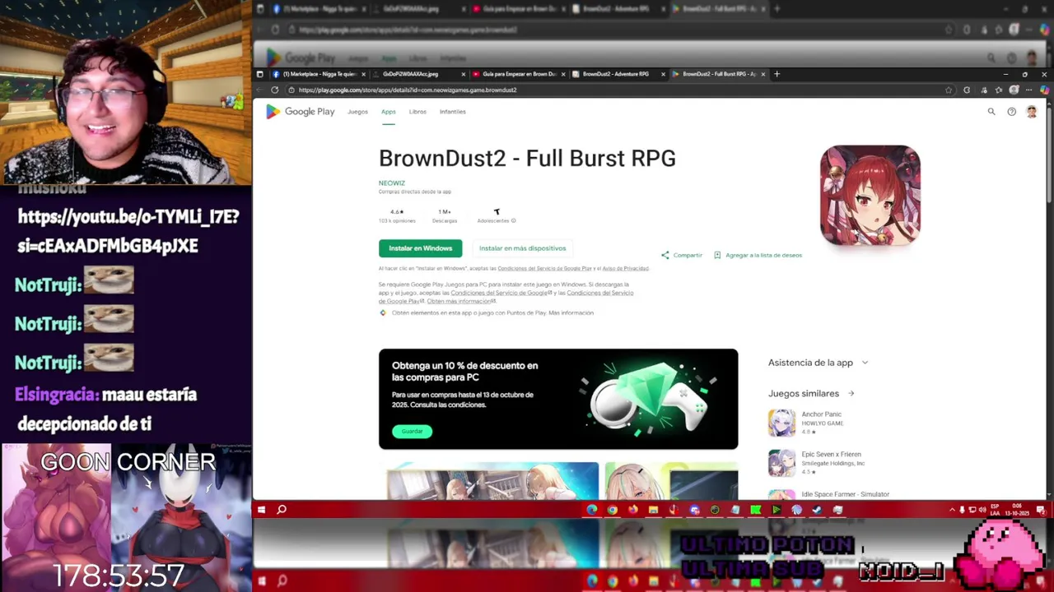Click the wishlist bookmark icon
Image resolution: width=1054 pixels, height=592 pixels.
point(717,255)
